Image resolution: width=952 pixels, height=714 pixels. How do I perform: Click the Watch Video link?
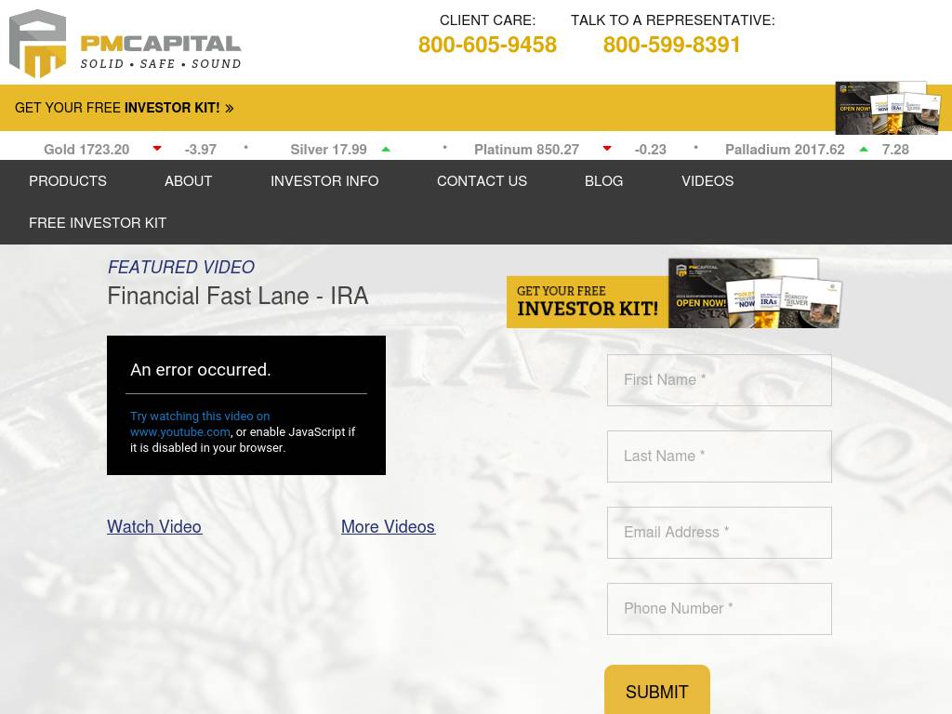(154, 526)
